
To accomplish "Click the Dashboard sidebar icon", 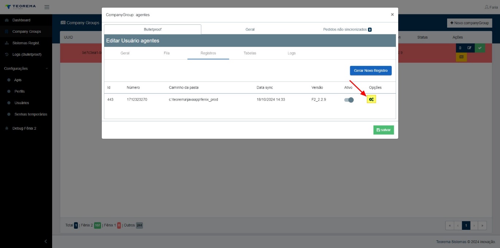I will pos(7,20).
